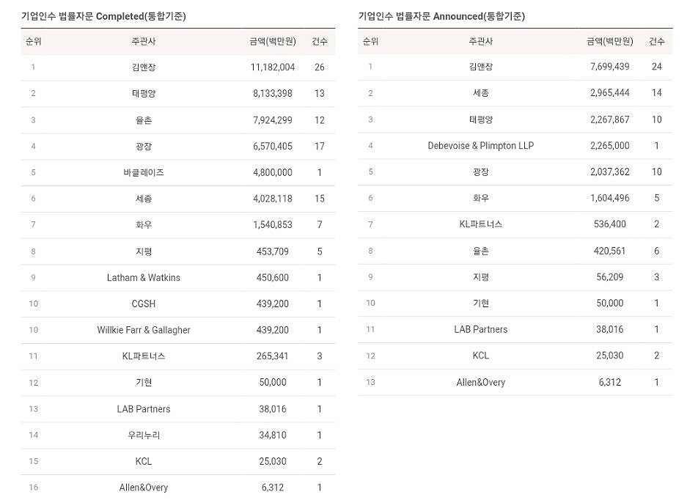This screenshot has height=500, width=698.
Task: Select 김앤장 row in Completed table
Action: pyautogui.click(x=178, y=67)
